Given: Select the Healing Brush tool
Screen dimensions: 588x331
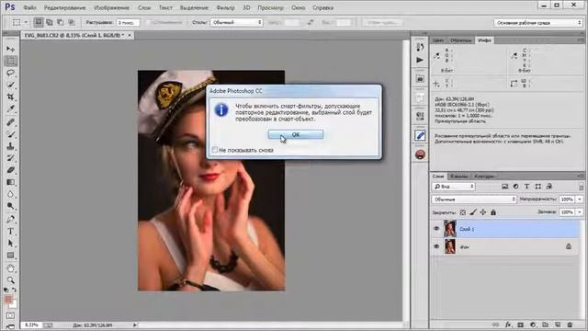Looking at the screenshot, I should 10,122.
